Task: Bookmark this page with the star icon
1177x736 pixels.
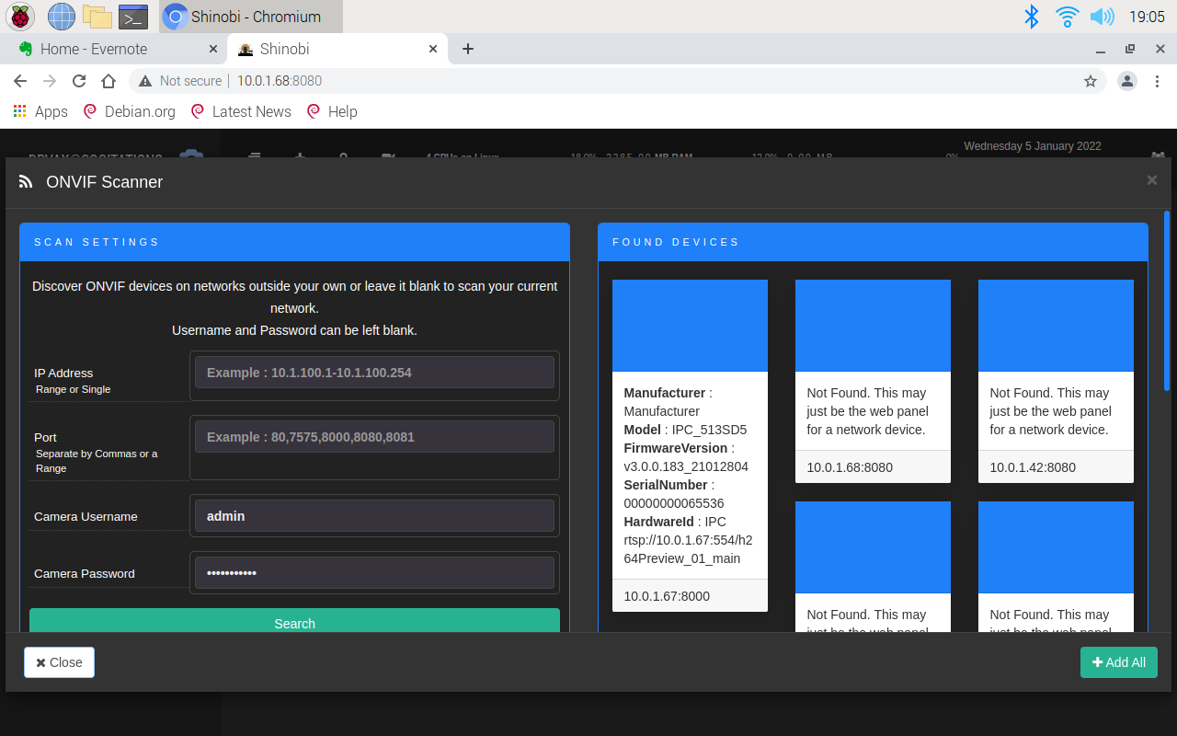Action: coord(1091,81)
